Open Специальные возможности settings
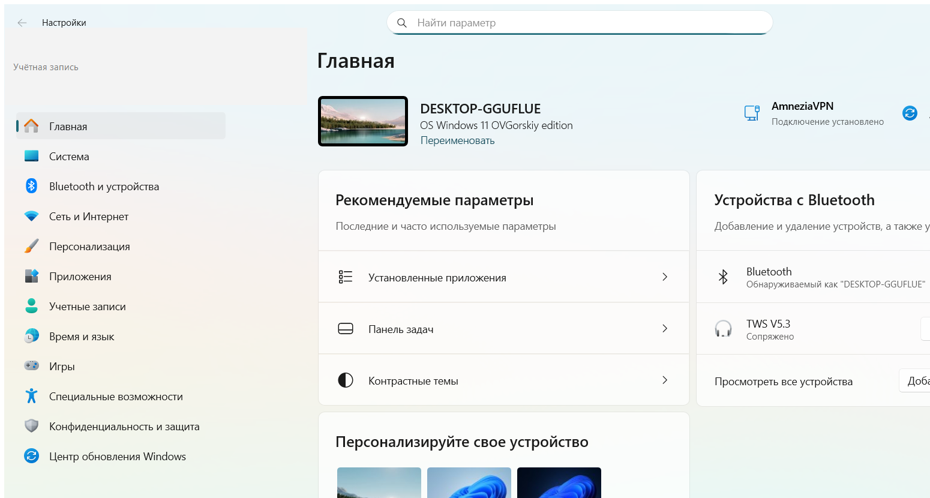 pos(121,396)
